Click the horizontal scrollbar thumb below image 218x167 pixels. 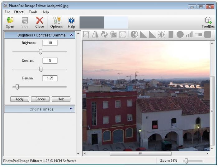click(x=140, y=153)
